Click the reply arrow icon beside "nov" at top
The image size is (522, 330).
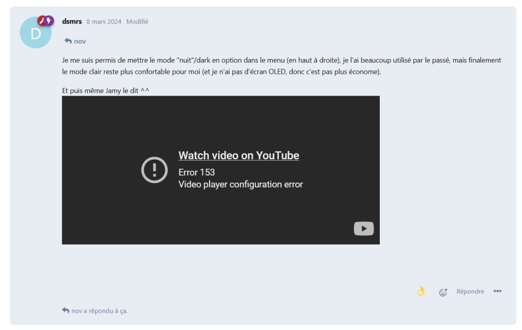click(x=68, y=41)
